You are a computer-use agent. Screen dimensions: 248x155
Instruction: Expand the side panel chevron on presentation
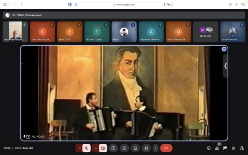click(225, 66)
